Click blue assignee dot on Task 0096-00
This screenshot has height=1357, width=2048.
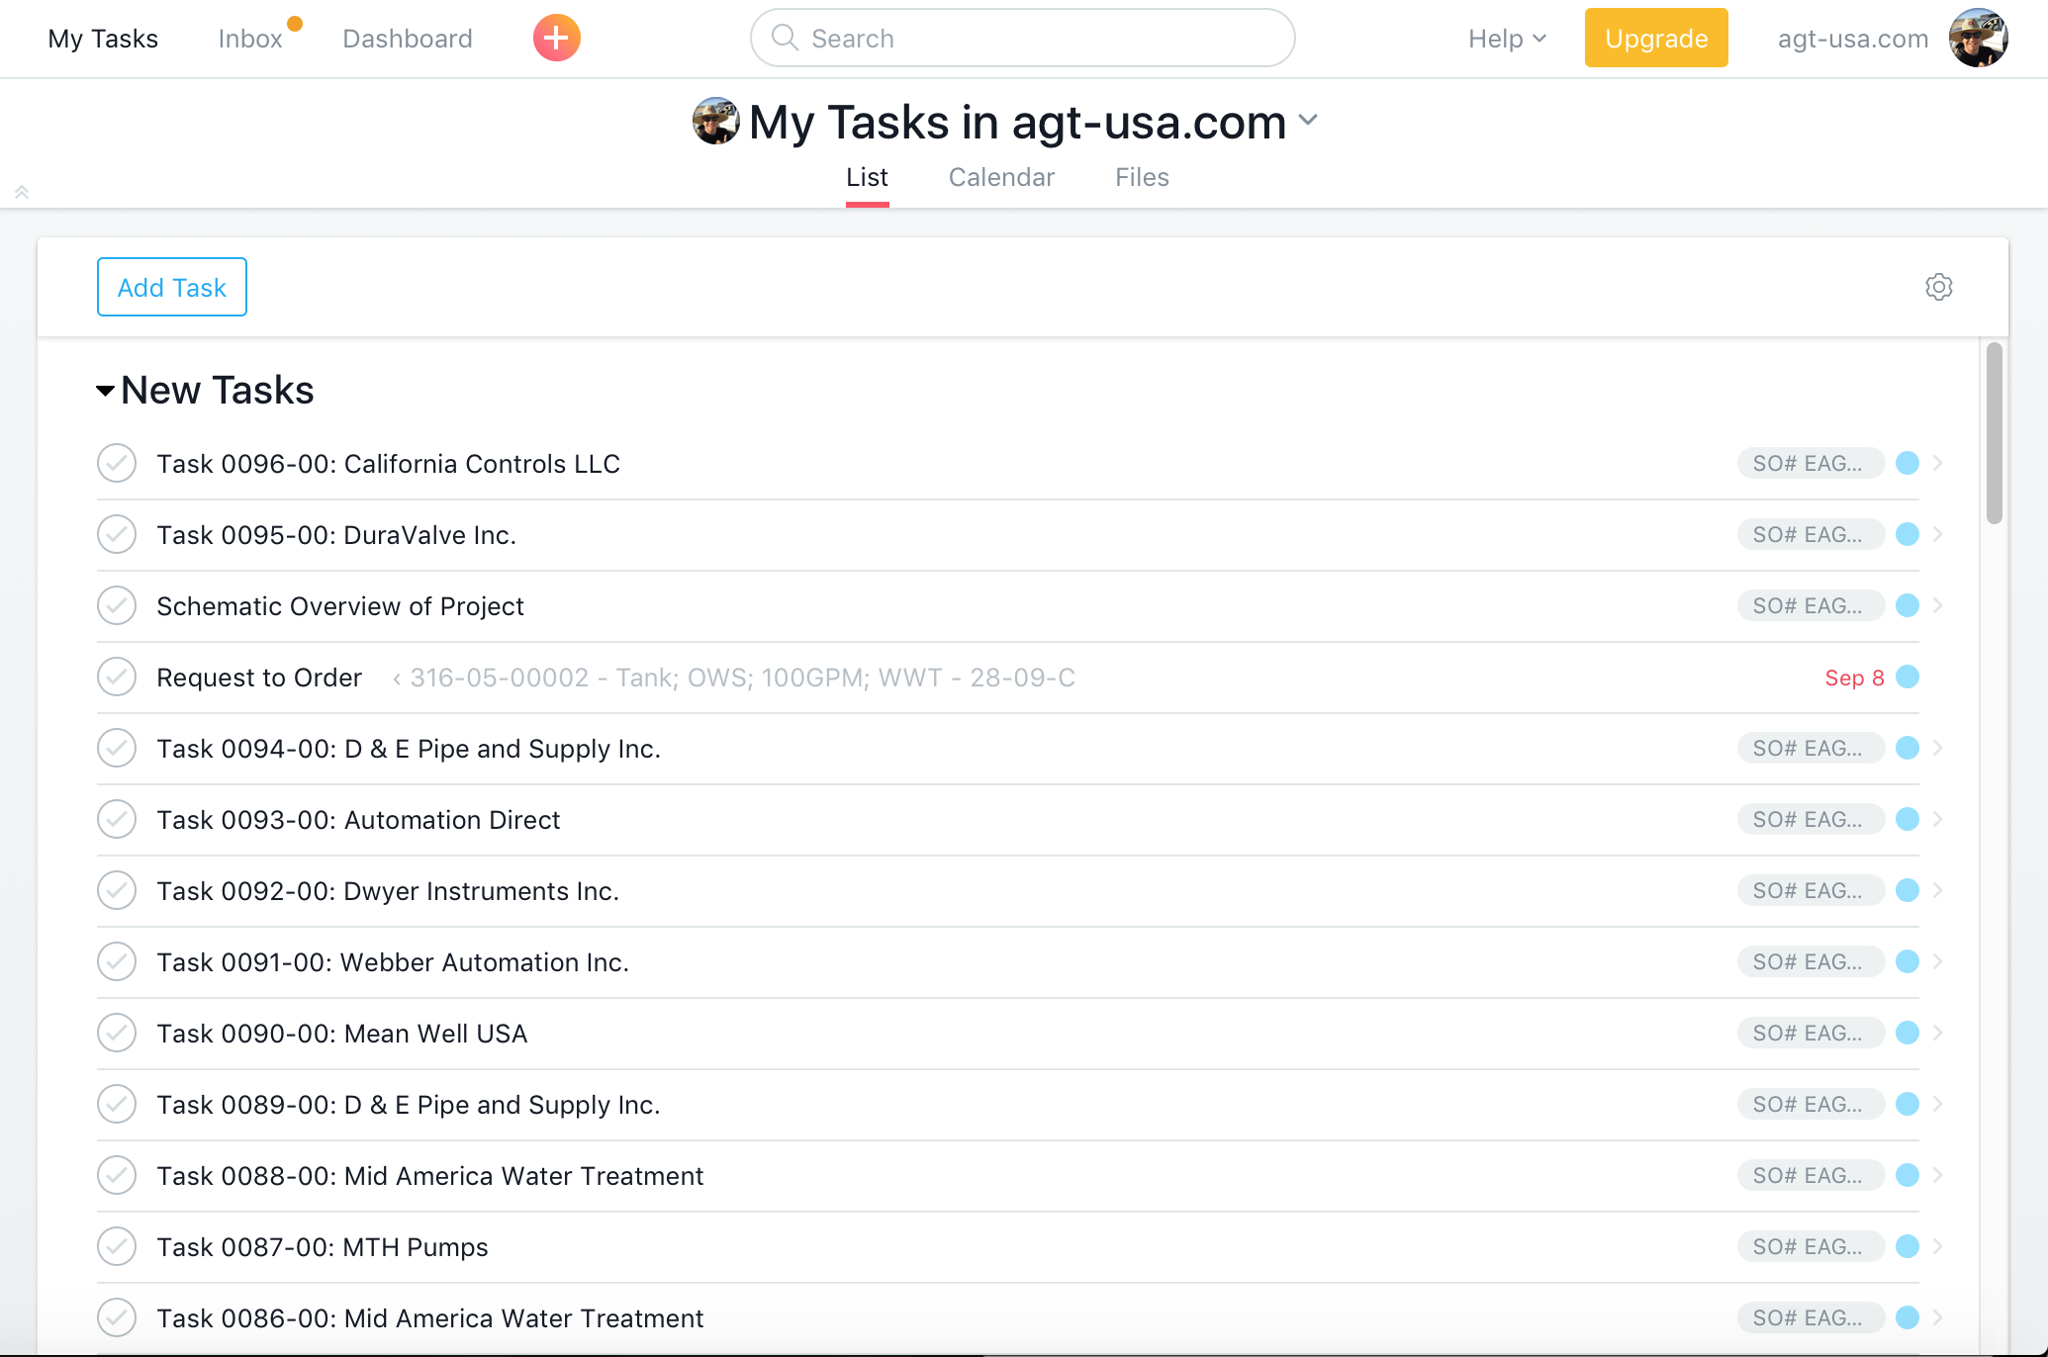tap(1908, 463)
